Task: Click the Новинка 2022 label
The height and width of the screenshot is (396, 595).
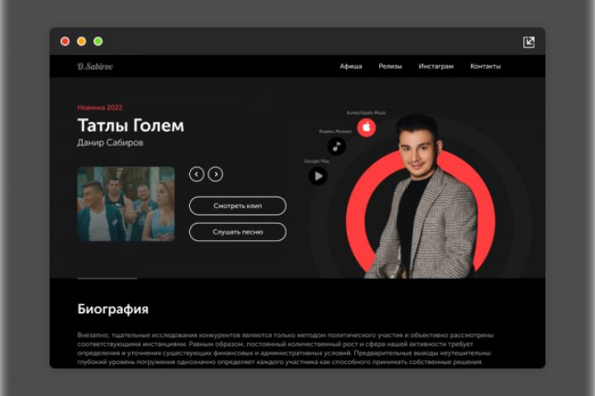Action: (x=100, y=107)
